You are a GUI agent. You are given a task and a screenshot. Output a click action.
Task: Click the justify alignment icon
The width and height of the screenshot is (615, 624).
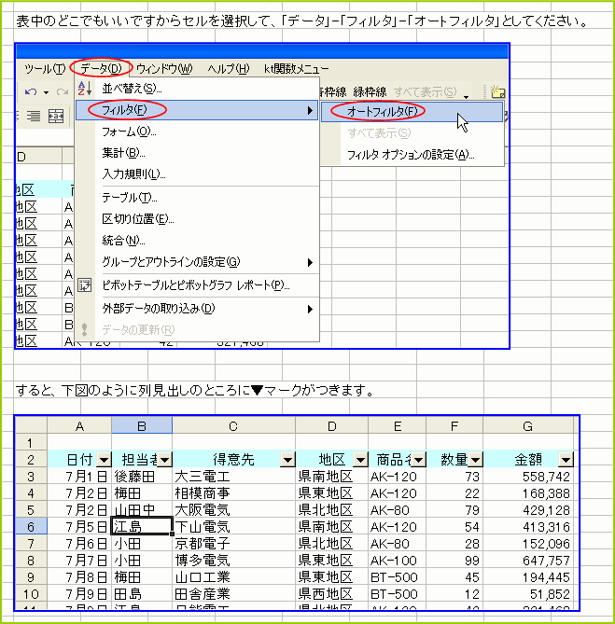(34, 117)
